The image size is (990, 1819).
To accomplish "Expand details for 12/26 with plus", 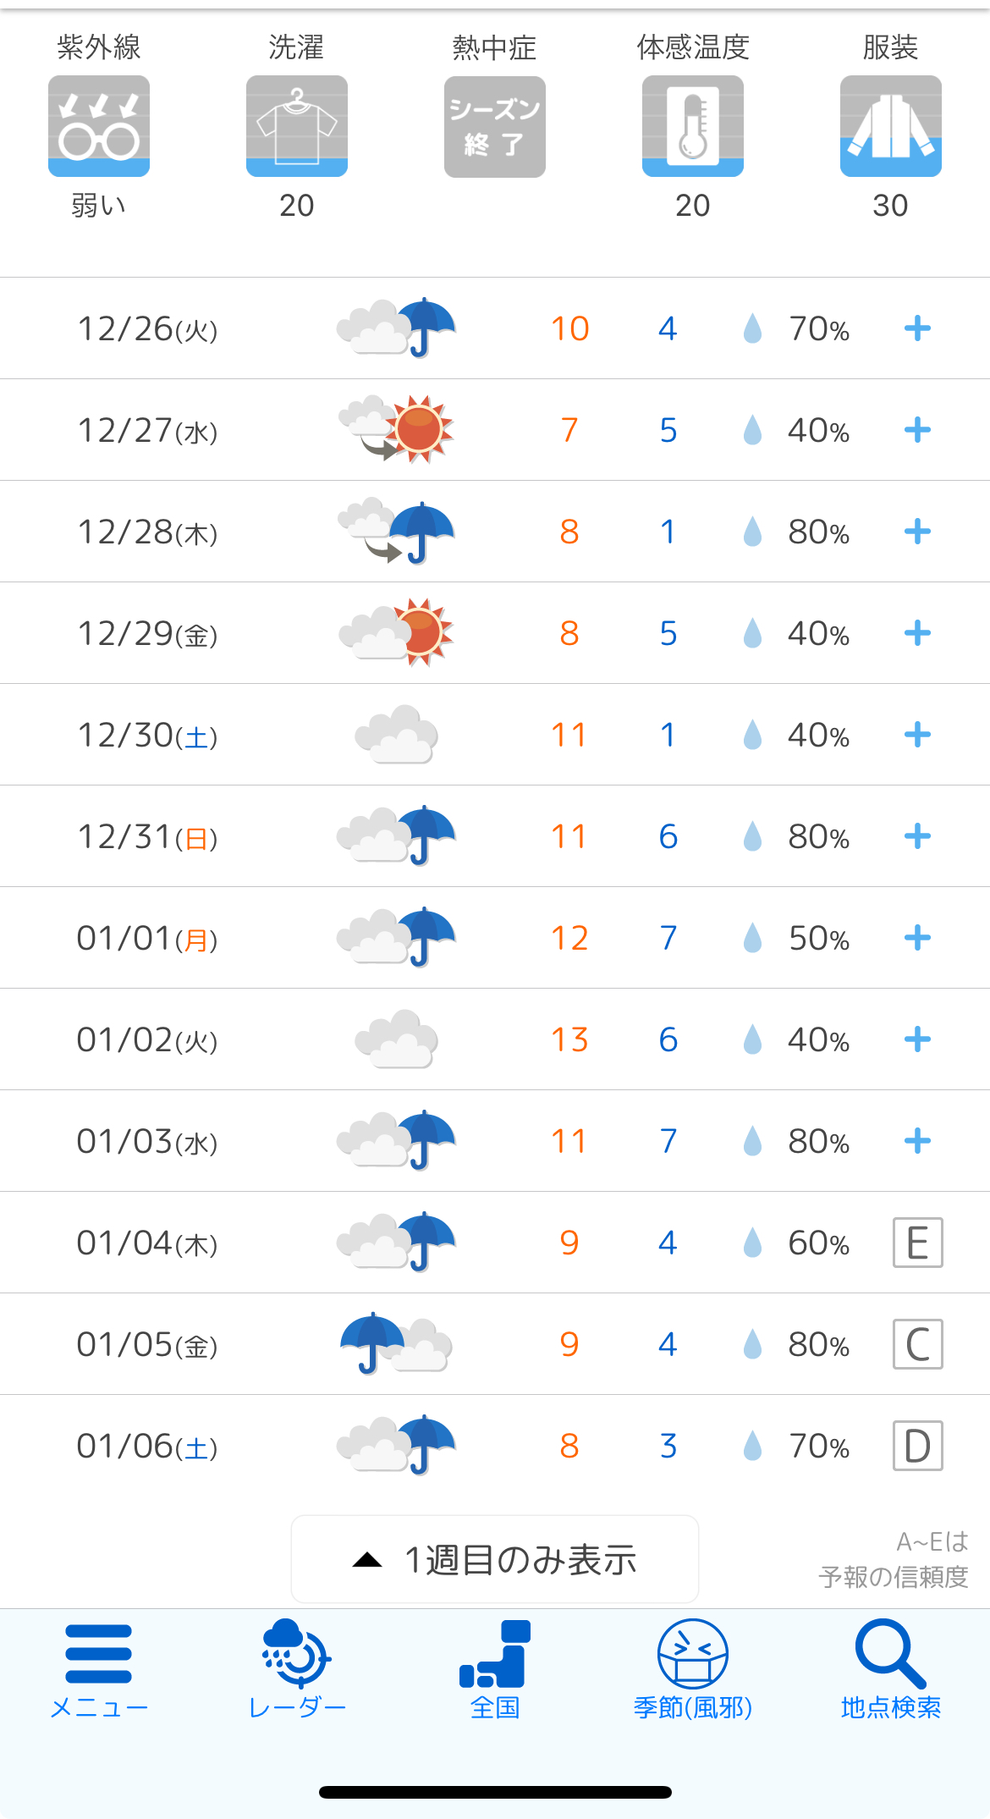I will click(x=917, y=328).
